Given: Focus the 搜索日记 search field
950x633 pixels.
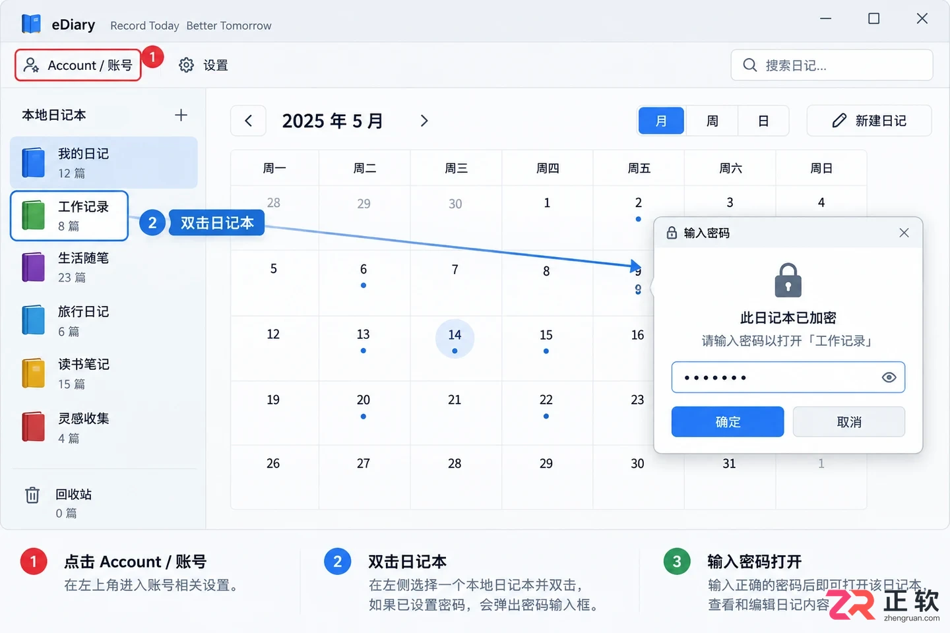Looking at the screenshot, I should point(832,65).
